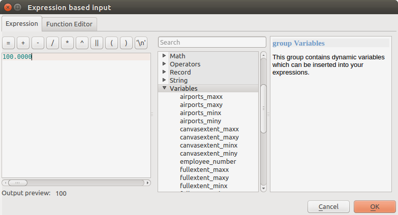The width and height of the screenshot is (398, 215).
Task: Insert the minus operator
Action: pyautogui.click(x=38, y=43)
